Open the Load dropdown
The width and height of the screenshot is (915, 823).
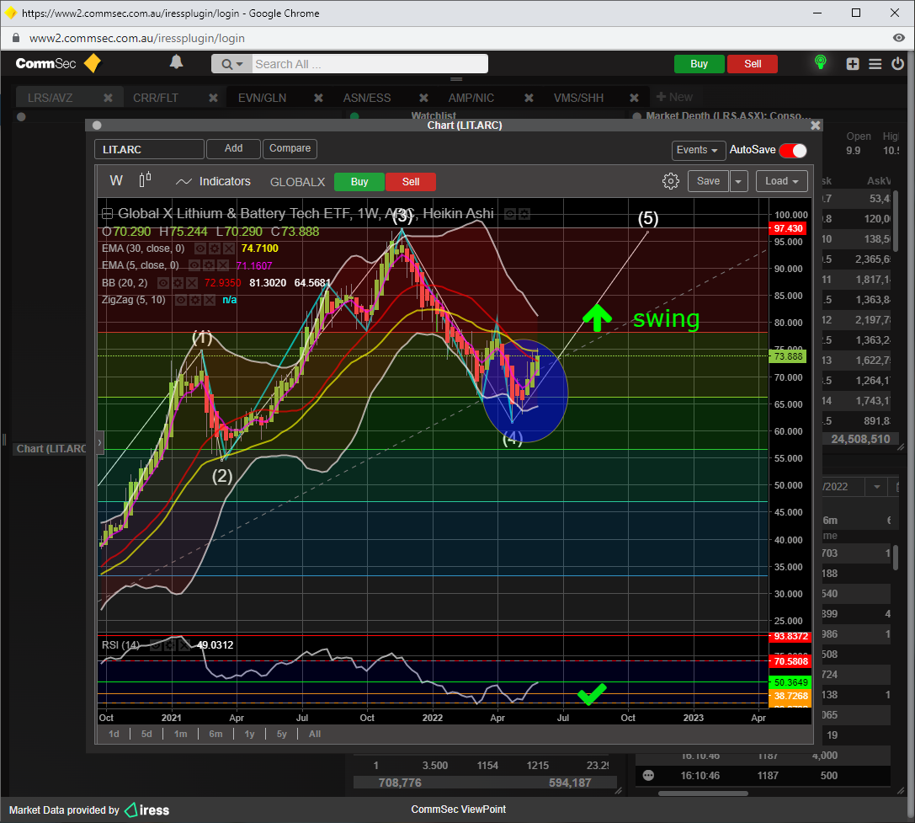click(782, 181)
